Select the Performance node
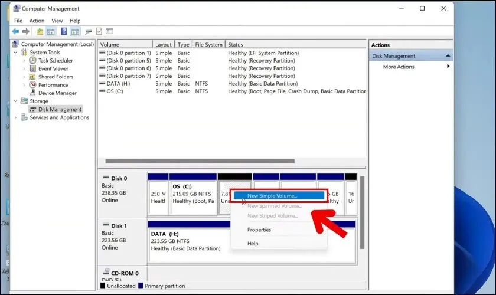Screen dimensions: 496x295 53,84
